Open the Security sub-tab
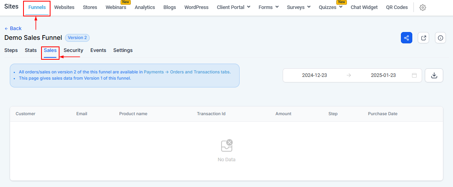The width and height of the screenshot is (453, 187). point(73,50)
